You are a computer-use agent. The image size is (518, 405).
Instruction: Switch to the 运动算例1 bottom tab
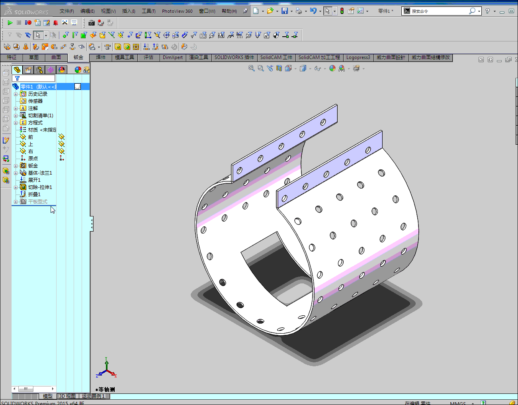[93, 396]
